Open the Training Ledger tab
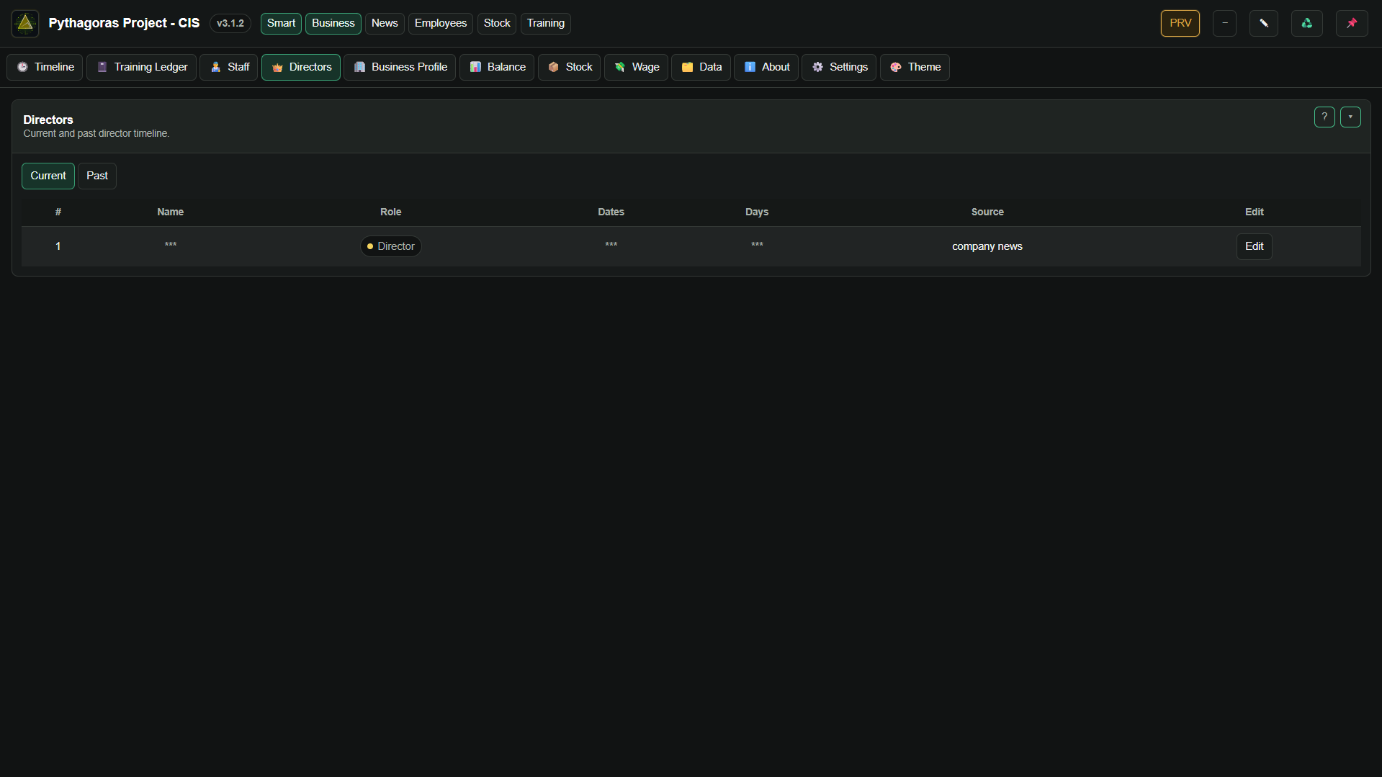The height and width of the screenshot is (777, 1382). (x=142, y=67)
